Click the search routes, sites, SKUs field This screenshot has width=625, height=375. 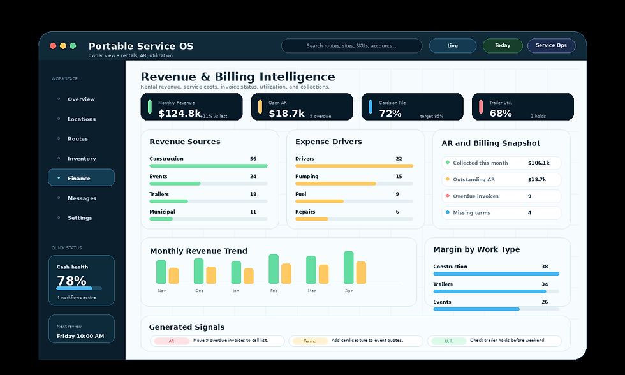[351, 46]
